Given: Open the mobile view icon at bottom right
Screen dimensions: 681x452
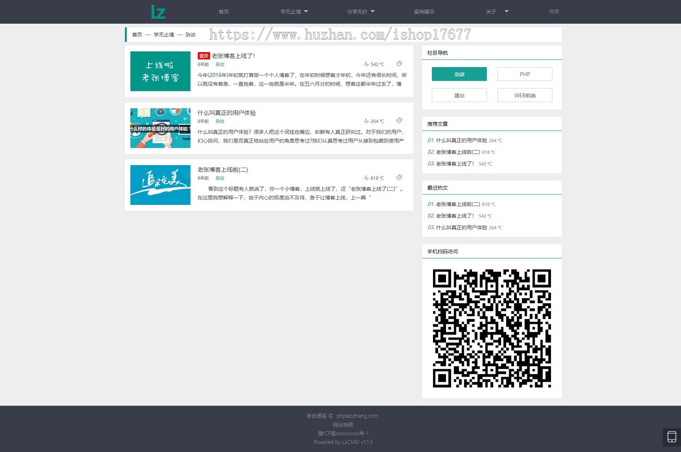Looking at the screenshot, I should [x=672, y=437].
